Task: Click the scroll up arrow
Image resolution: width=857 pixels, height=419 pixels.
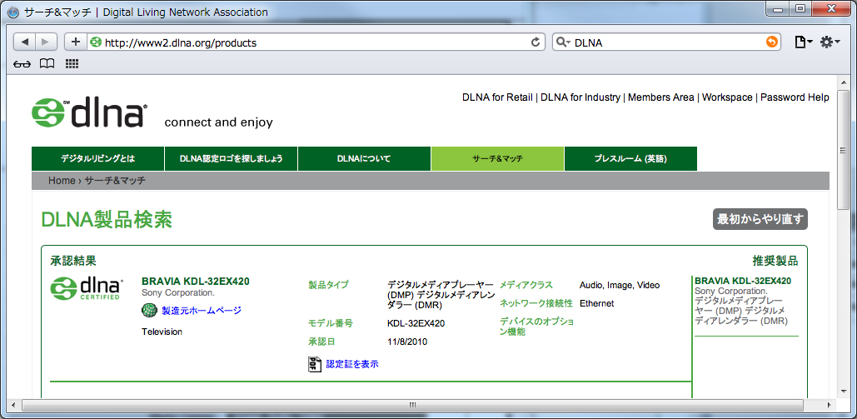Action: (x=844, y=82)
